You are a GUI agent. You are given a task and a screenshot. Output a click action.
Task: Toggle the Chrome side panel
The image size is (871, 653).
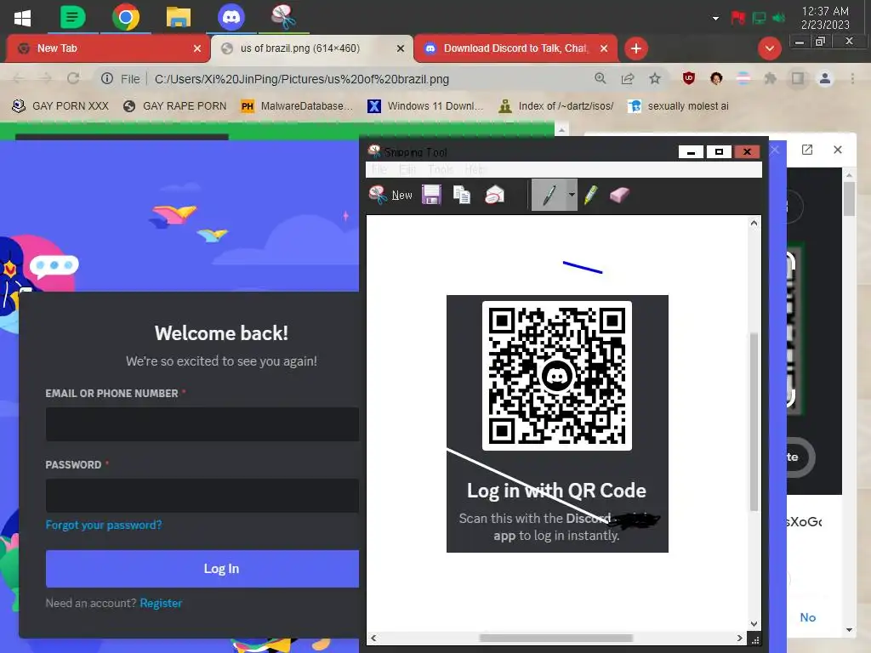pyautogui.click(x=798, y=79)
